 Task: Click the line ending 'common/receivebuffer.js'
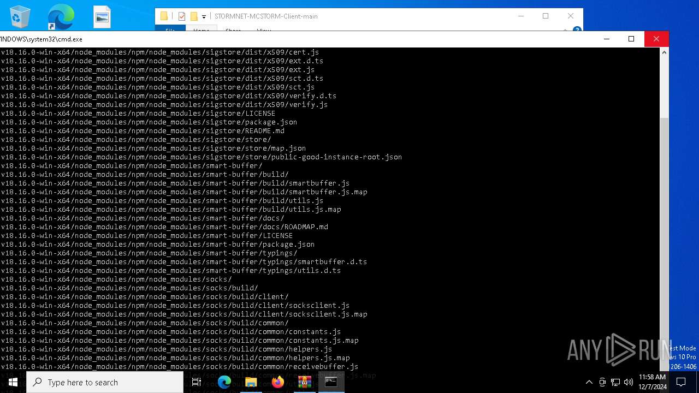(x=180, y=367)
